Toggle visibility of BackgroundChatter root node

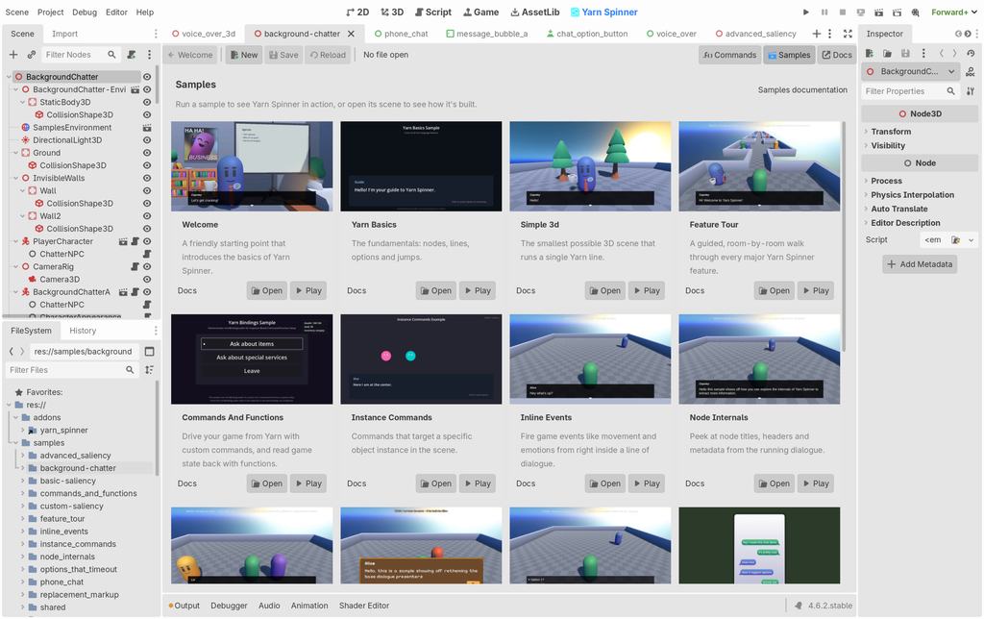pos(147,77)
